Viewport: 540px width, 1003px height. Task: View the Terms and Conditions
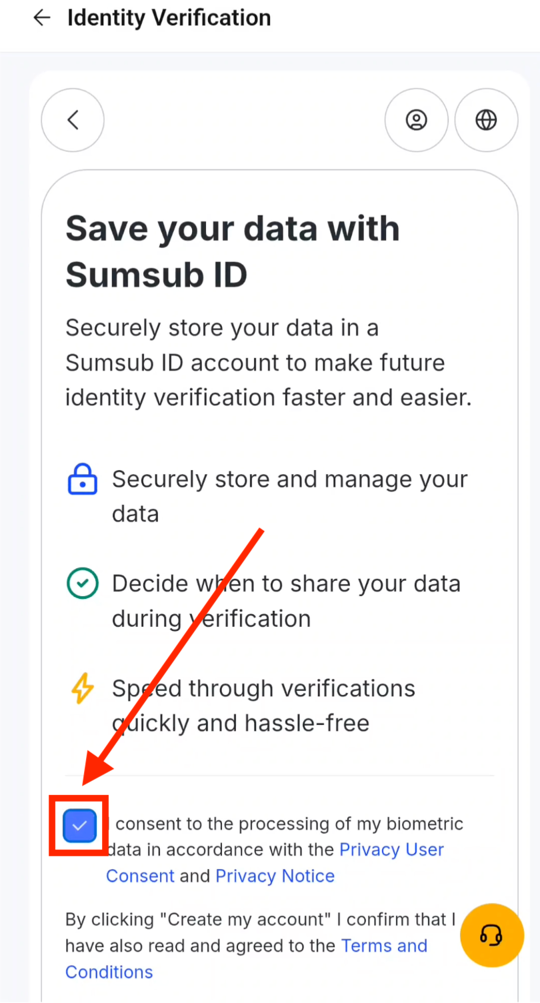pos(384,946)
